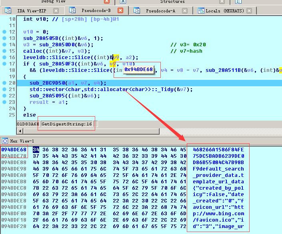The width and height of the screenshot is (282, 234).
Task: Toggle breakpoint dot on line 20
Action: point(4,83)
